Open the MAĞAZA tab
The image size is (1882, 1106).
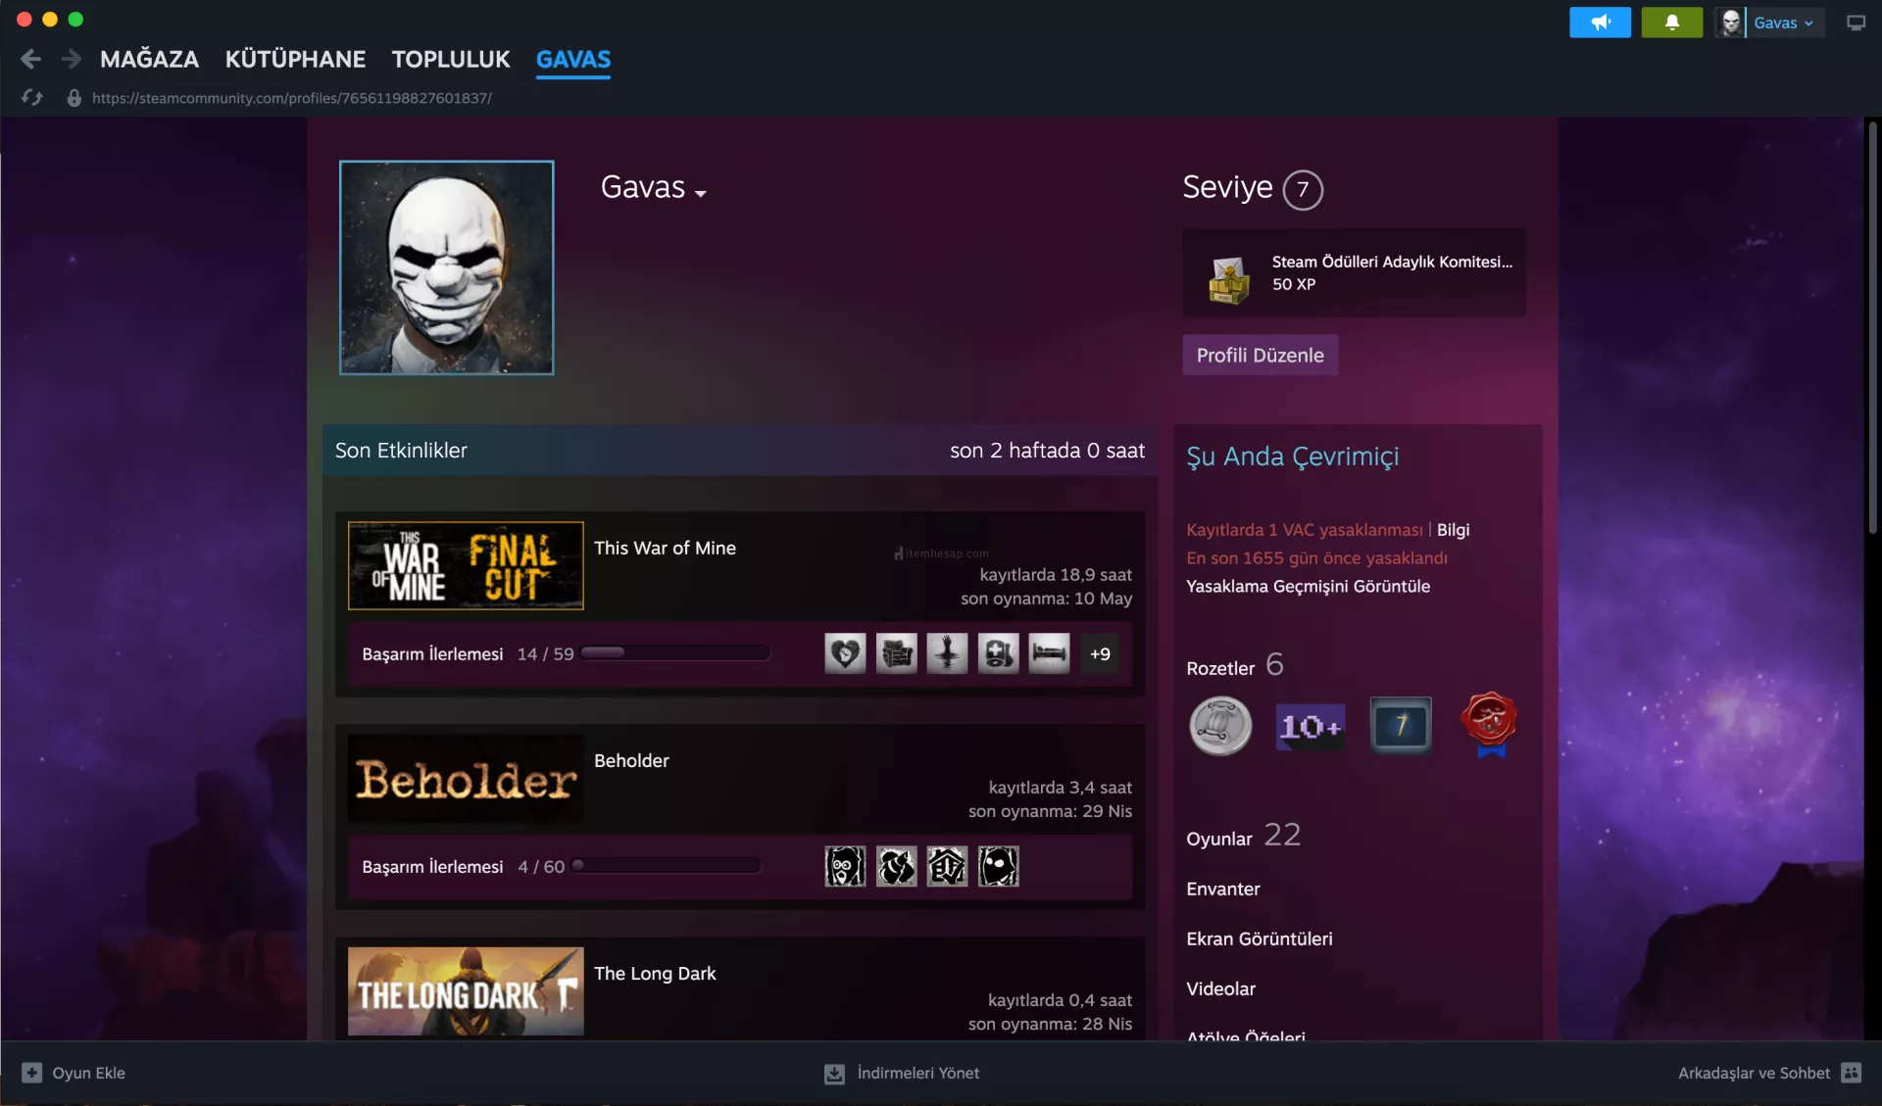pos(149,59)
